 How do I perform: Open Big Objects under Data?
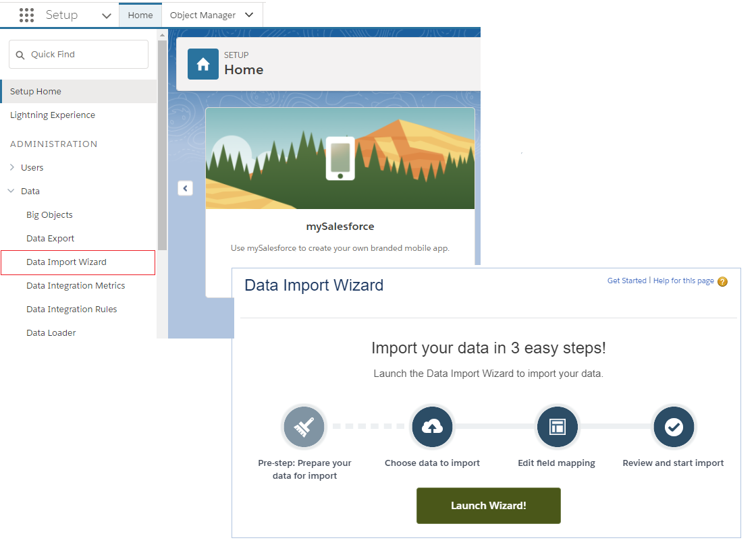coord(50,215)
